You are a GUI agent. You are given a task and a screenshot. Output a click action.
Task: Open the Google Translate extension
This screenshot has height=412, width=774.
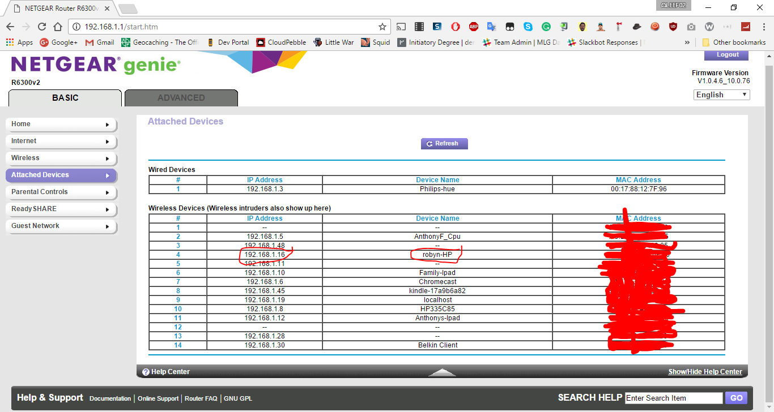point(492,27)
